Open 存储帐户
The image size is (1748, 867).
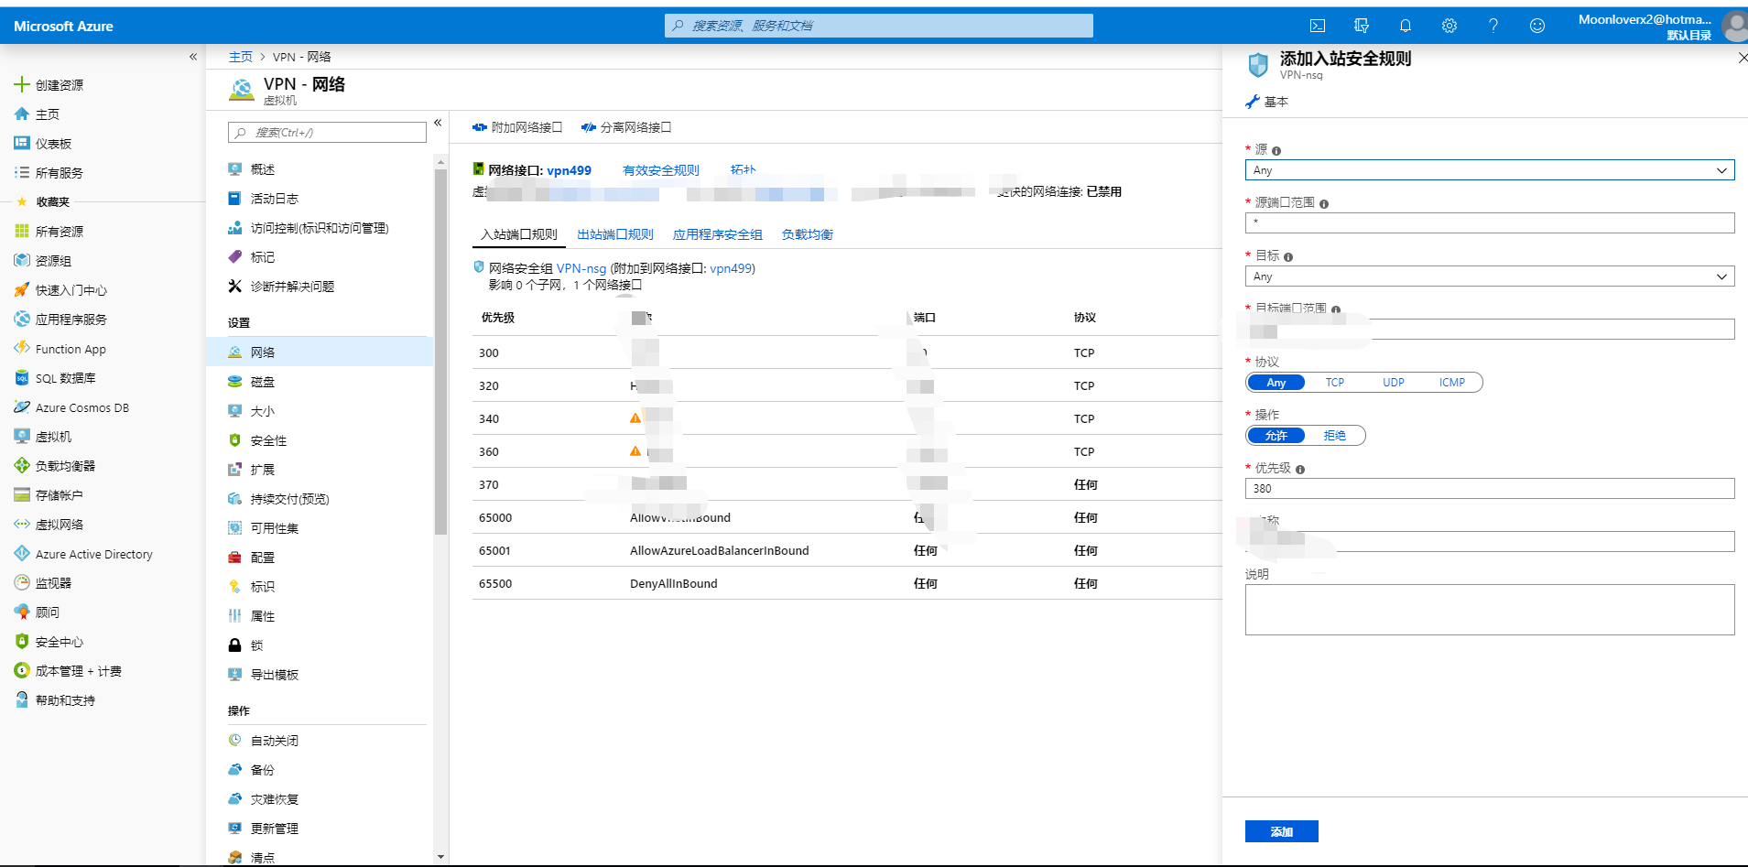coord(59,495)
